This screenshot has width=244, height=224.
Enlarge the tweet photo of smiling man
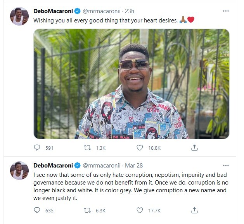pyautogui.click(x=131, y=84)
